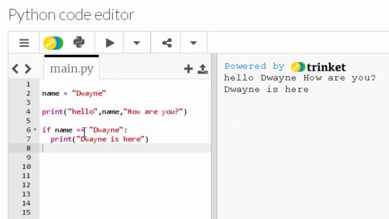Add a new file with plus icon

(188, 69)
